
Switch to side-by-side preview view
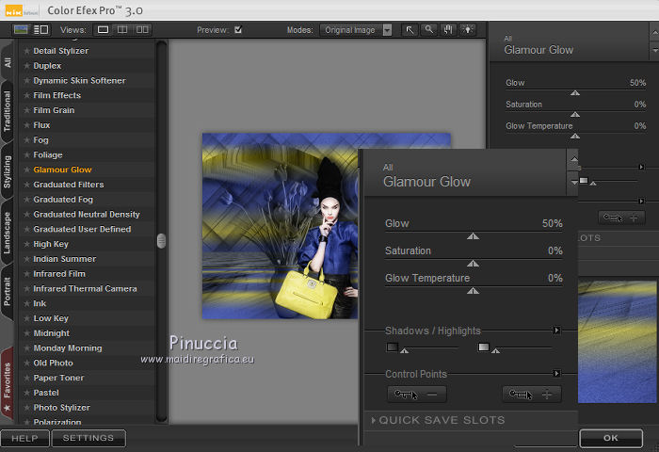tap(140, 30)
